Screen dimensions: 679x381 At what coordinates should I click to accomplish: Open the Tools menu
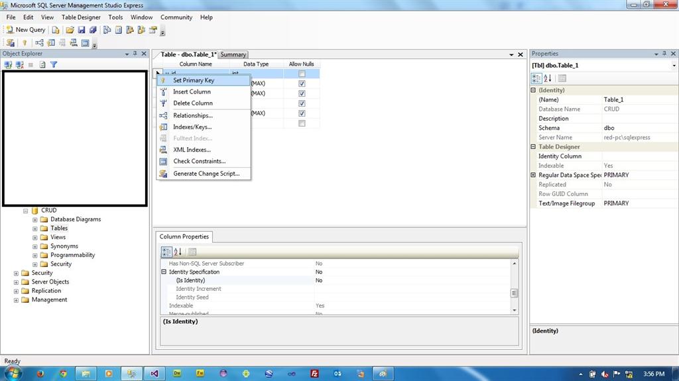tap(115, 17)
